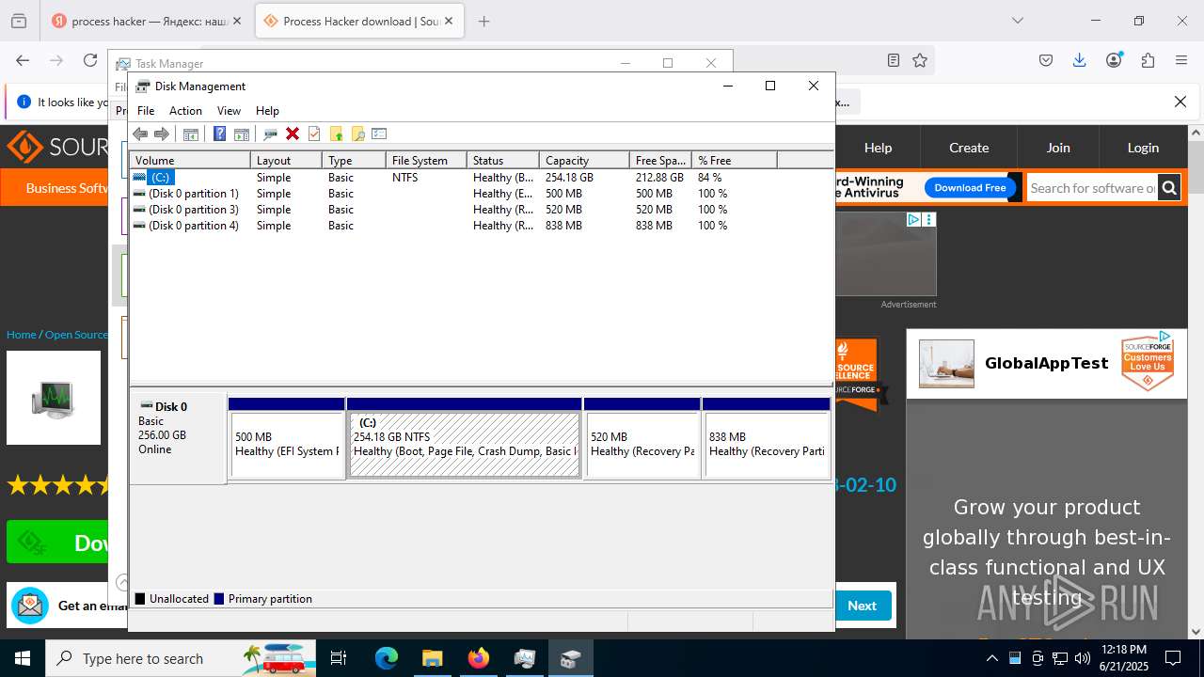Open the Action menu in Disk Management
This screenshot has height=677, width=1204.
click(185, 111)
